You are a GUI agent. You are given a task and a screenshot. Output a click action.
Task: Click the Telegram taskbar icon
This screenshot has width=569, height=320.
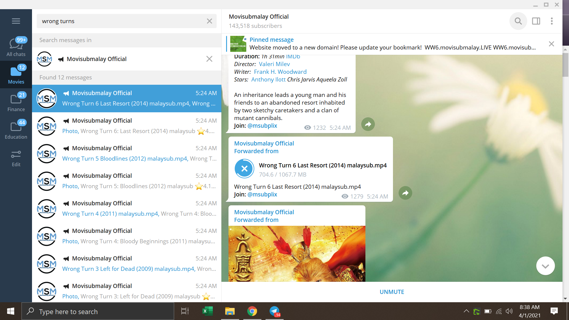(275, 311)
